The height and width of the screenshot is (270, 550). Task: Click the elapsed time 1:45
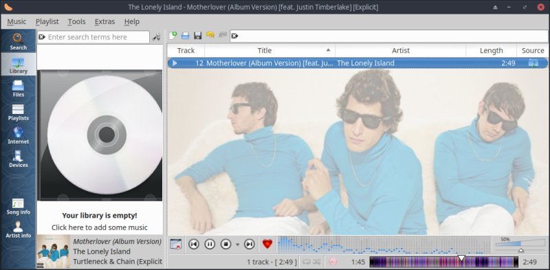[358, 262]
